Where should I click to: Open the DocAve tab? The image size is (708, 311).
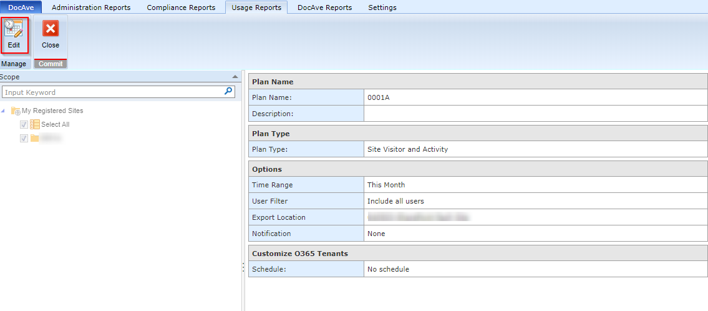[21, 7]
